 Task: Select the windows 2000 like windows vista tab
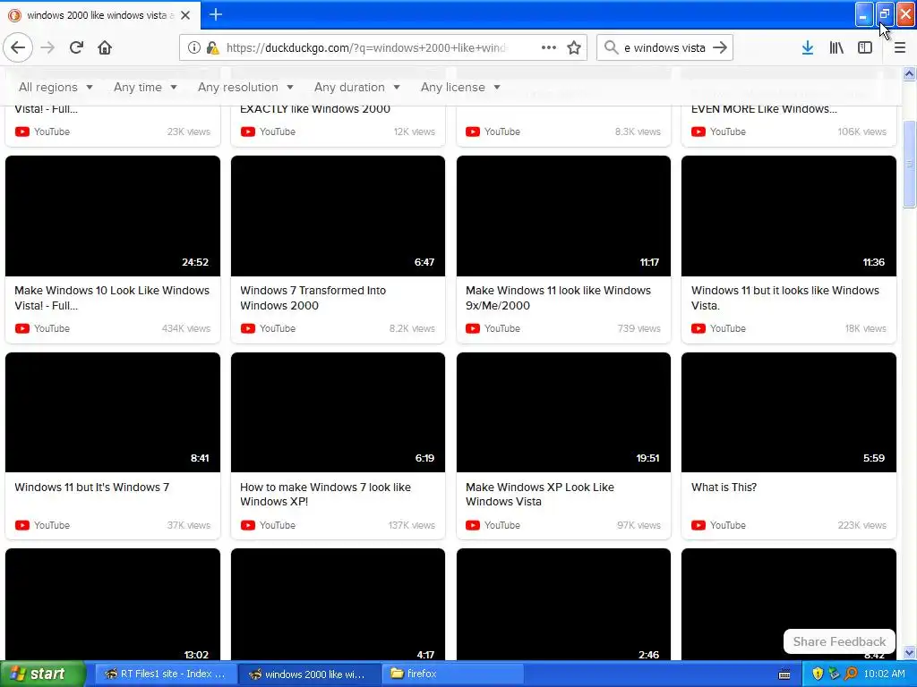click(100, 15)
